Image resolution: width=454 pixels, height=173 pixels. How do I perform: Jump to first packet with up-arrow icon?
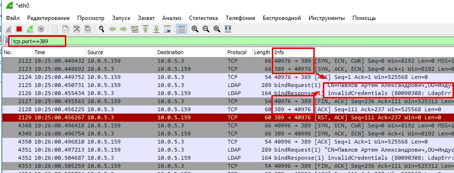click(x=145, y=29)
